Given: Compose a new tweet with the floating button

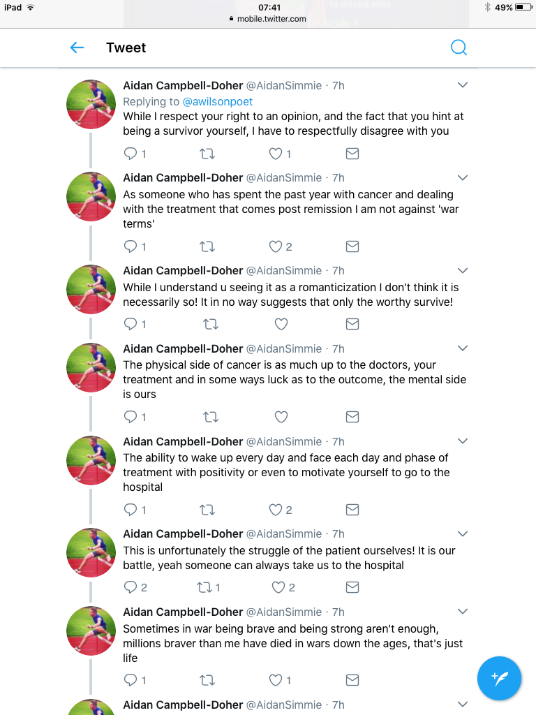Looking at the screenshot, I should pyautogui.click(x=500, y=677).
